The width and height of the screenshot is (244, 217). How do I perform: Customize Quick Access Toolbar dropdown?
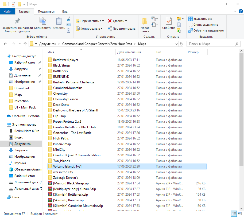point(24,4)
